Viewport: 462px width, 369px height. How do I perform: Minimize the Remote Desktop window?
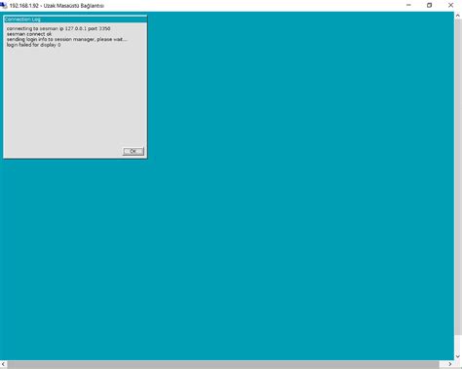(408, 5)
